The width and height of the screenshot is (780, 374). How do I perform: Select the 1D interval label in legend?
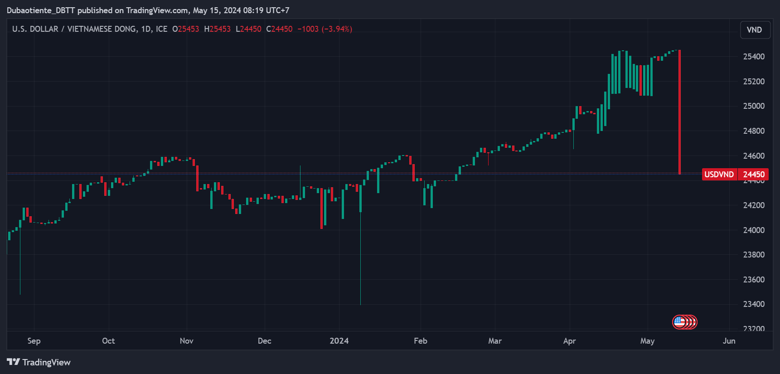click(x=146, y=29)
